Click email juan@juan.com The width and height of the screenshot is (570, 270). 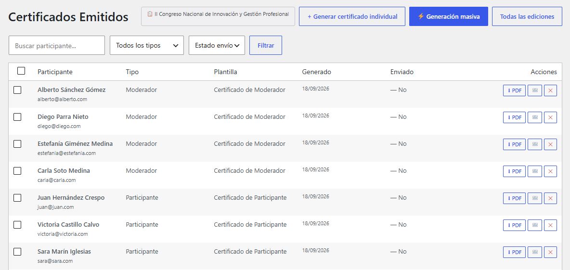coord(56,207)
